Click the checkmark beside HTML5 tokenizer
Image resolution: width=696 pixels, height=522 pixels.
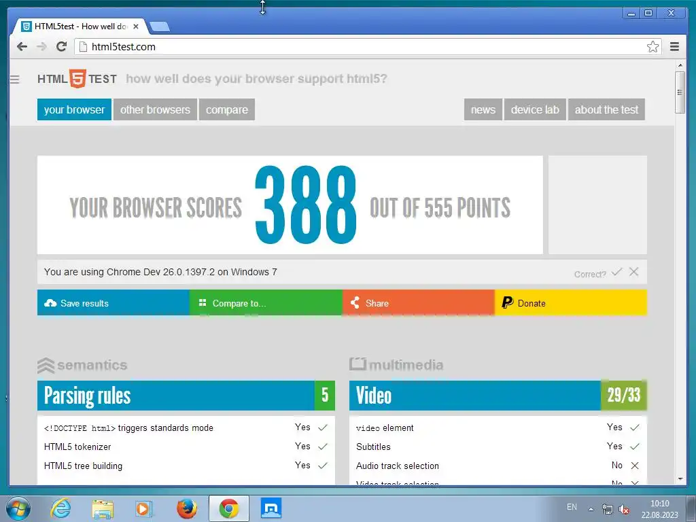pyautogui.click(x=323, y=447)
